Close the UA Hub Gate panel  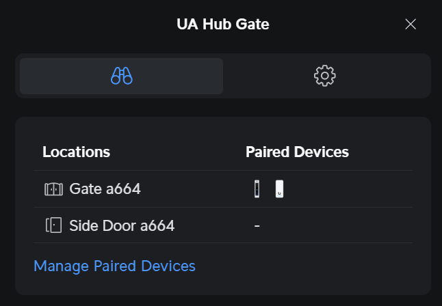pyautogui.click(x=411, y=25)
